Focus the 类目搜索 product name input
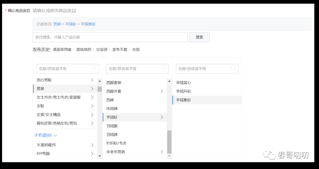 [x=110, y=37]
